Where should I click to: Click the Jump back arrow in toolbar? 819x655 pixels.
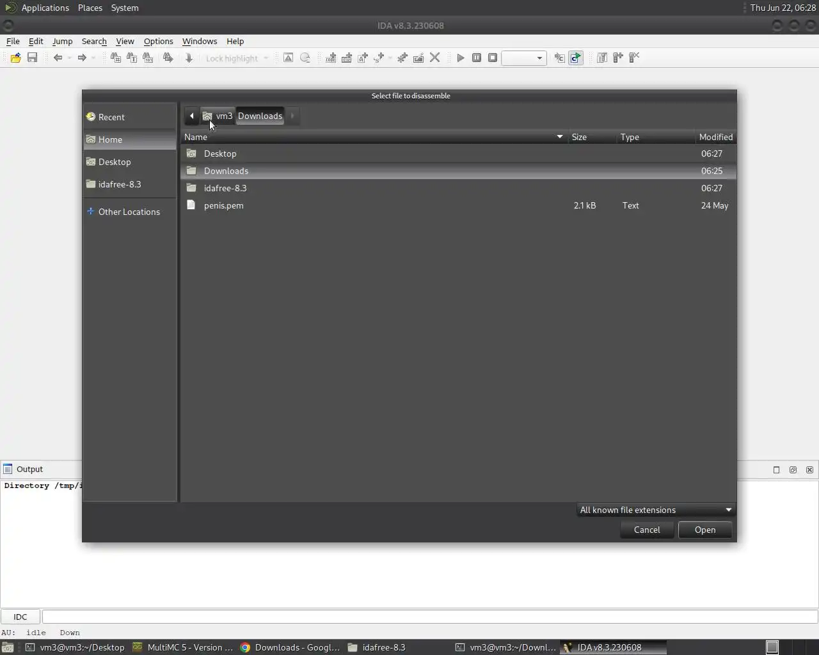[x=58, y=58]
